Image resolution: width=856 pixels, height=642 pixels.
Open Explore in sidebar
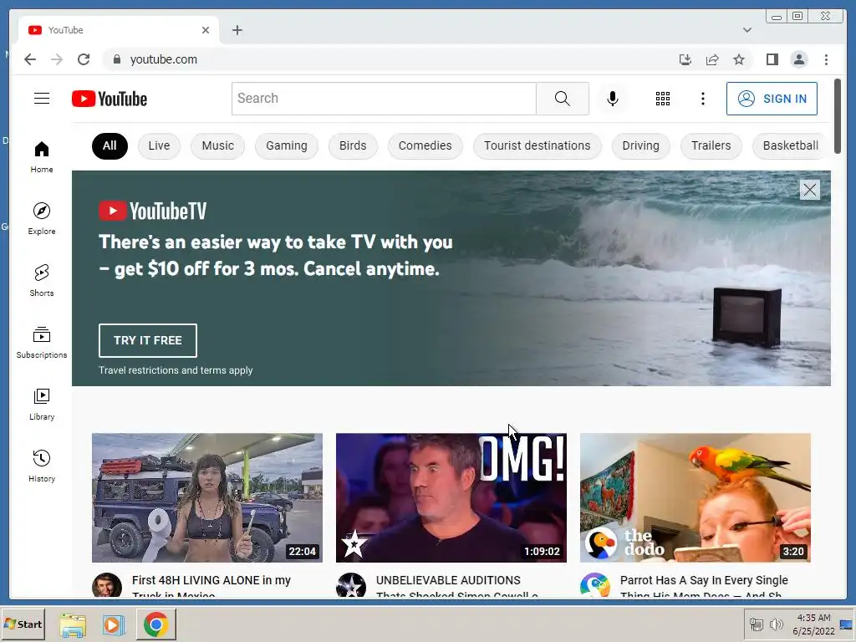click(42, 218)
